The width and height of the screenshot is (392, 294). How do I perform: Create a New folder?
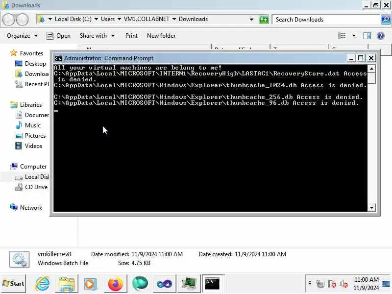[161, 36]
